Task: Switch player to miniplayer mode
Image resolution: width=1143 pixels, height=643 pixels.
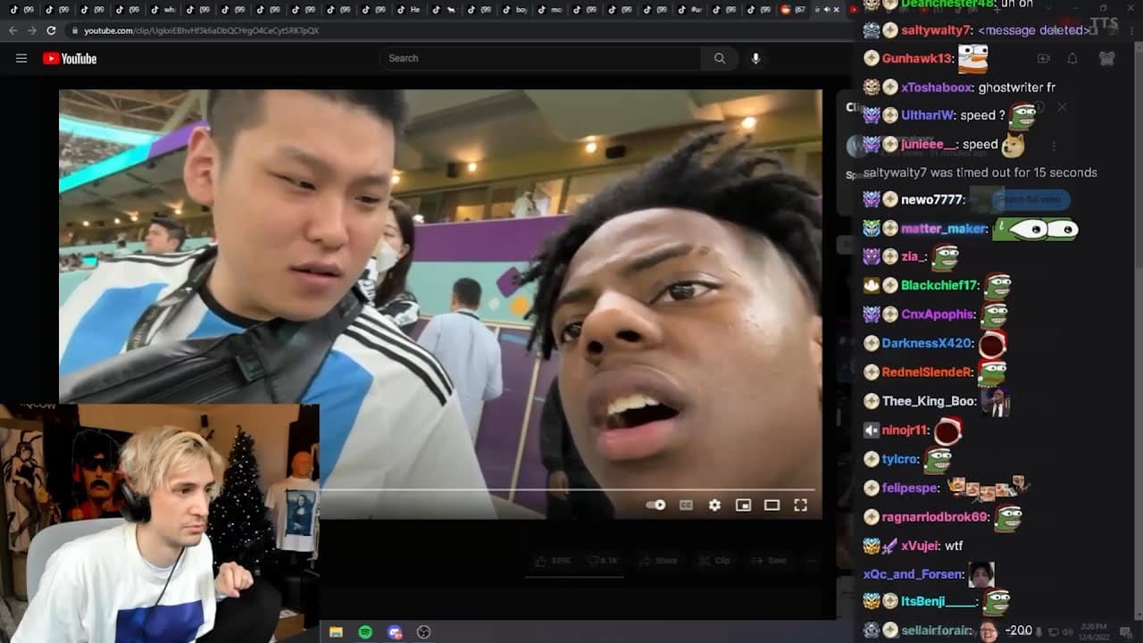Action: (743, 505)
